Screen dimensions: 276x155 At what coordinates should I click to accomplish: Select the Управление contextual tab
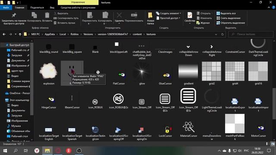[x=78, y=3]
